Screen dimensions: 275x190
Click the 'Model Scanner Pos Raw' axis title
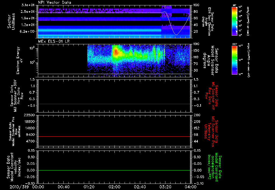[15, 131]
